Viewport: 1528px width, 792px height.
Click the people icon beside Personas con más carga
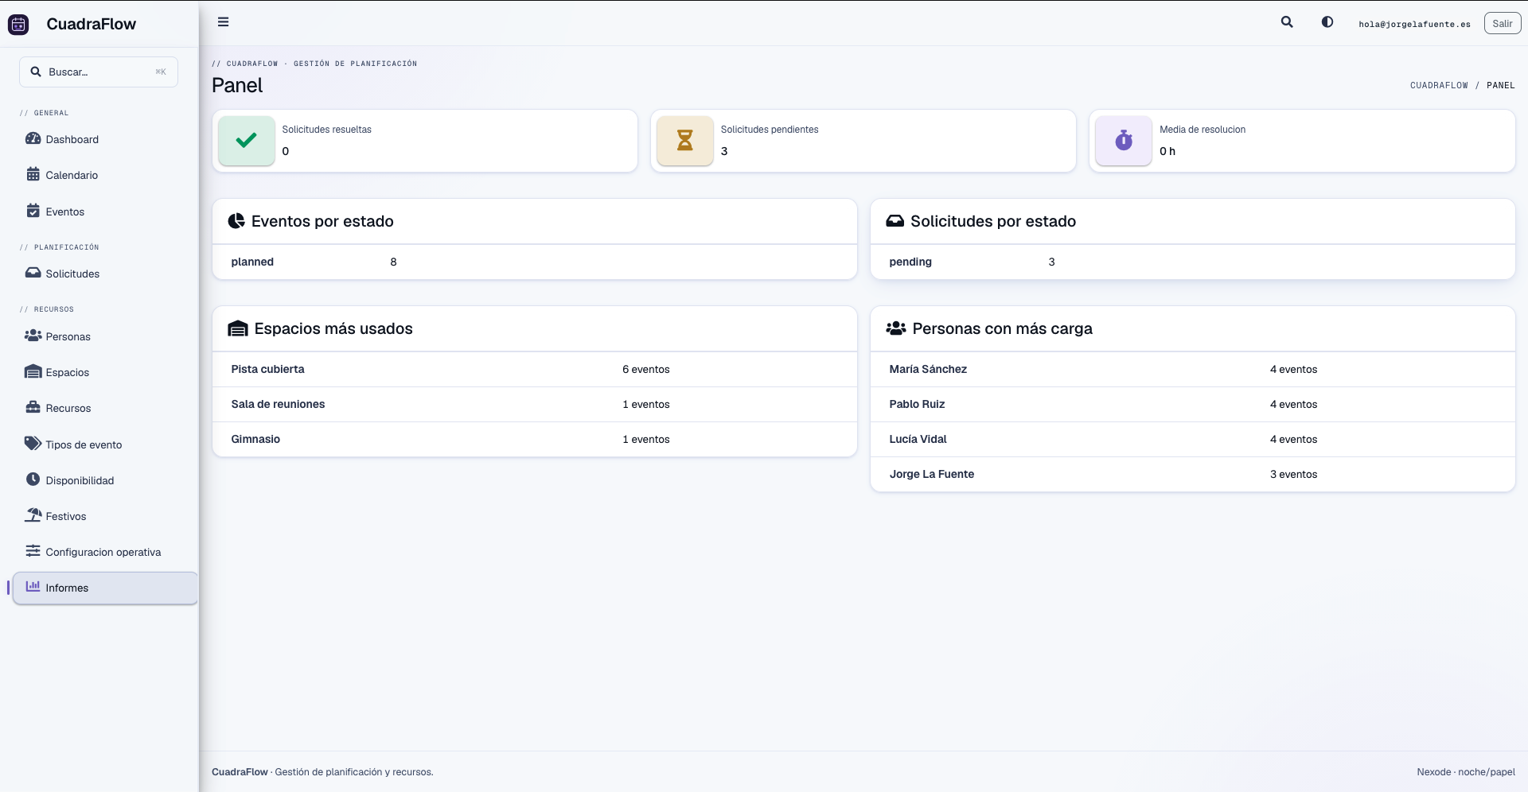point(896,328)
